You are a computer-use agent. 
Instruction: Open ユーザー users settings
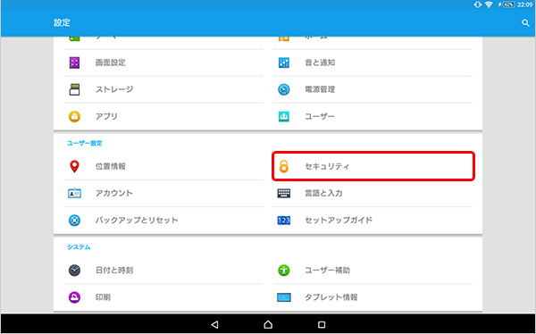(x=373, y=116)
